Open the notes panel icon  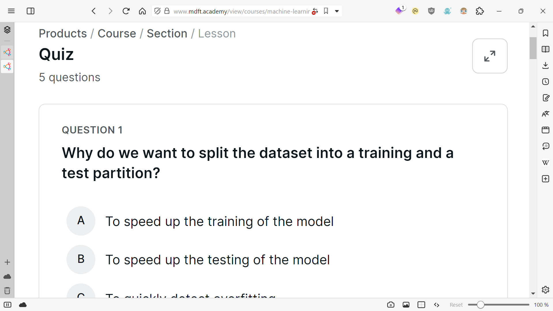(545, 98)
